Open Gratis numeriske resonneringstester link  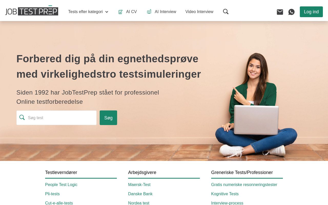click(244, 184)
